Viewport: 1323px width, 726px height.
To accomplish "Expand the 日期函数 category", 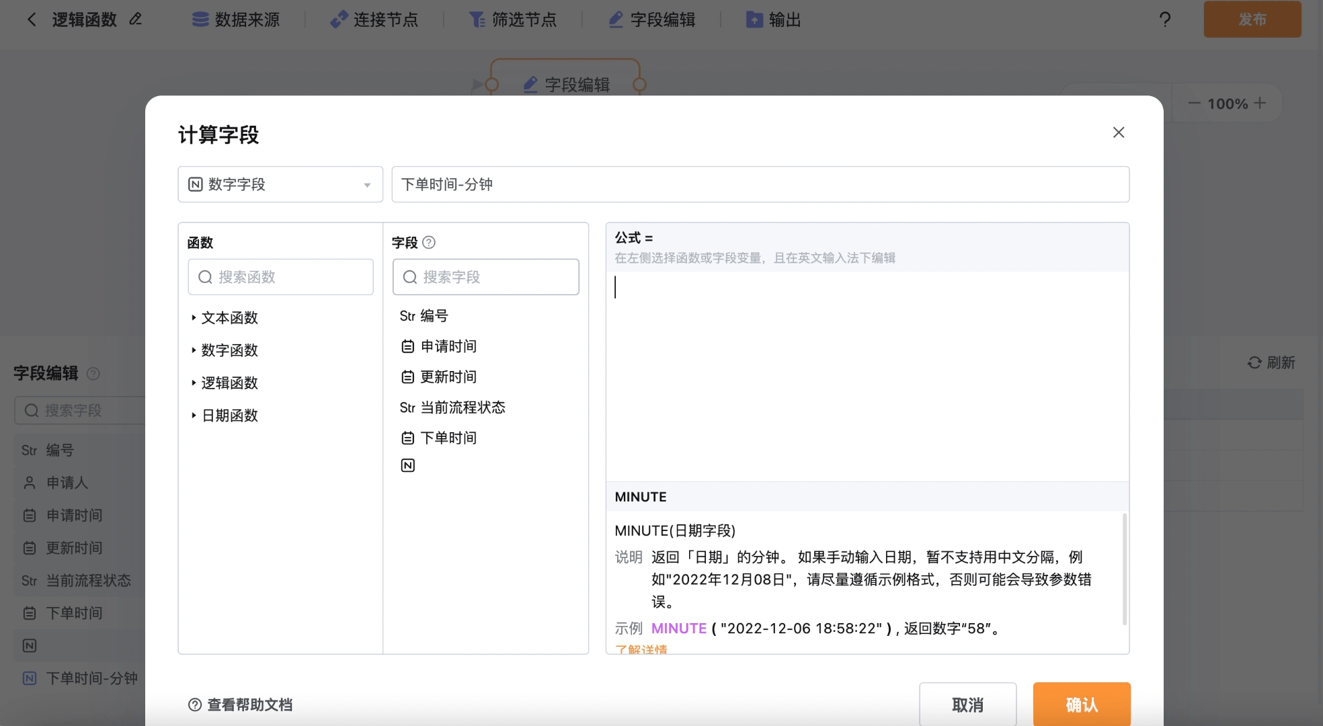I will point(225,415).
